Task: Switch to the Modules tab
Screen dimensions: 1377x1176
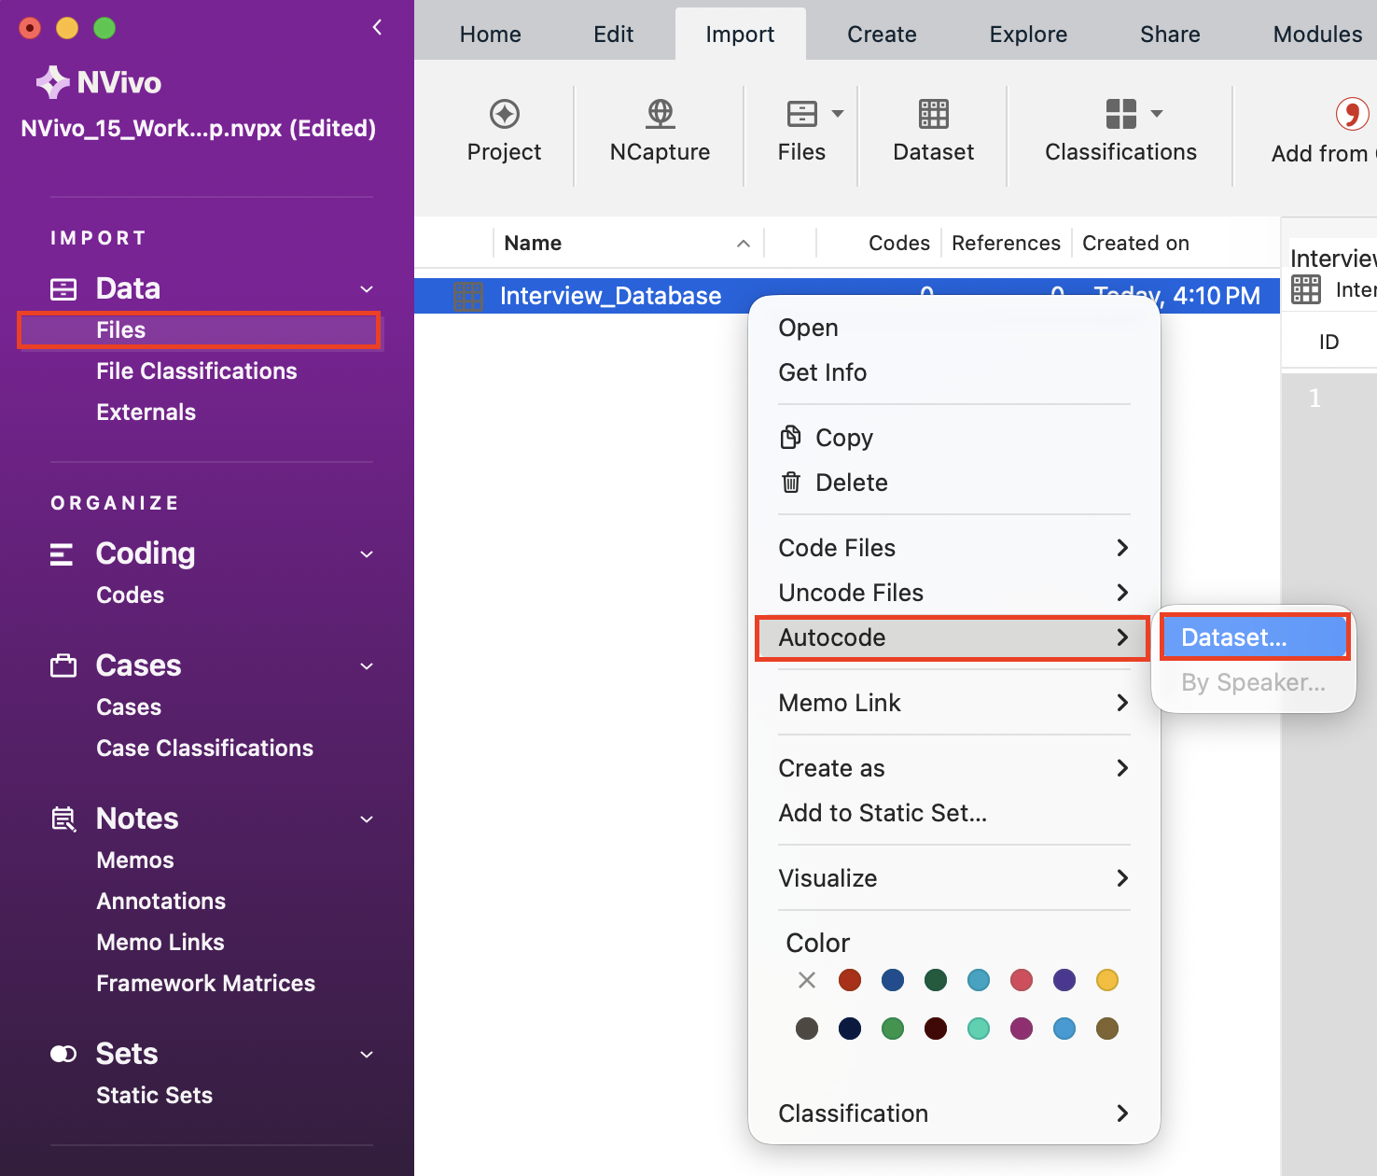Action: pyautogui.click(x=1317, y=35)
